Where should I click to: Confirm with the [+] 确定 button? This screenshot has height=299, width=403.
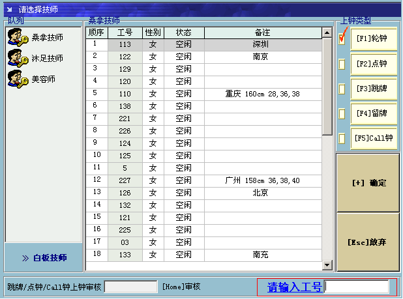(368, 183)
